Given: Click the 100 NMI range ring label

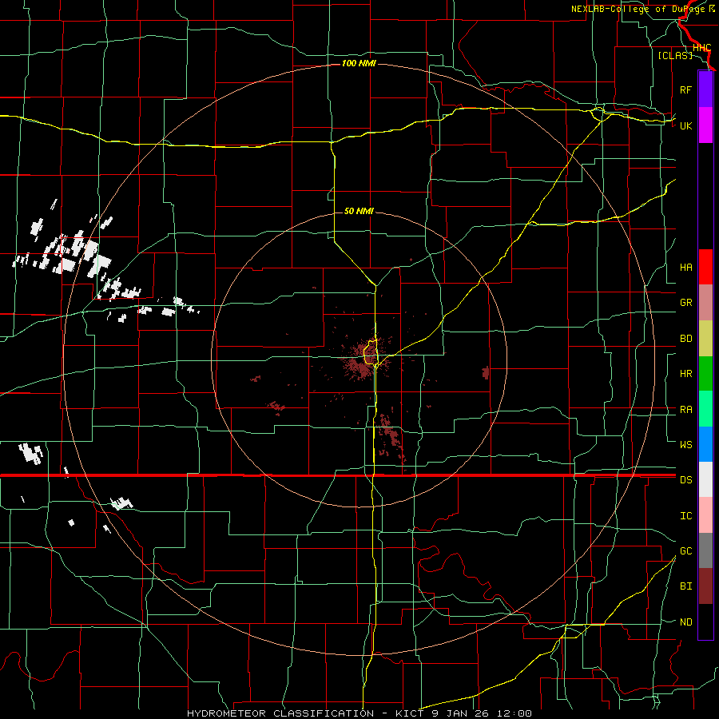Looking at the screenshot, I should (x=359, y=63).
